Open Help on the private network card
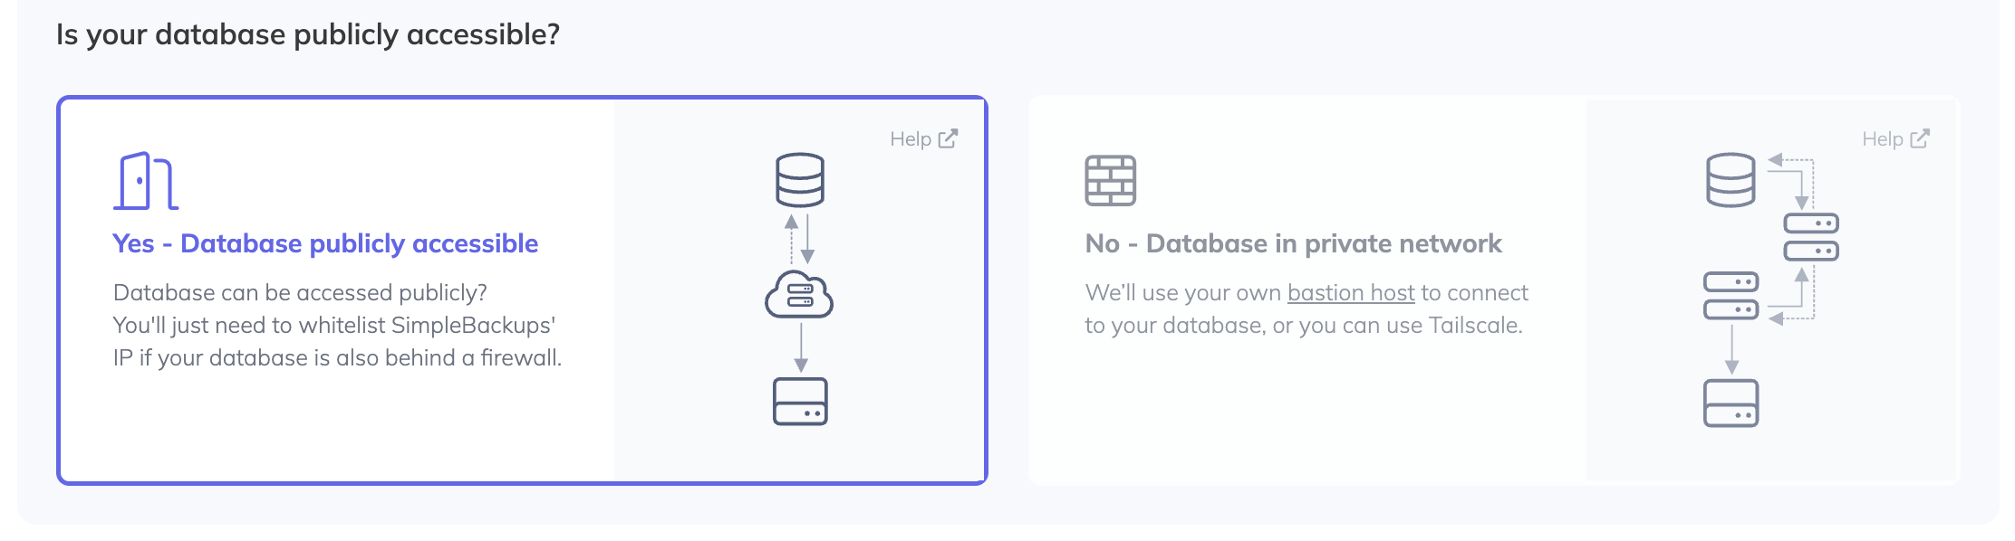The width and height of the screenshot is (2015, 541). pyautogui.click(x=1883, y=138)
